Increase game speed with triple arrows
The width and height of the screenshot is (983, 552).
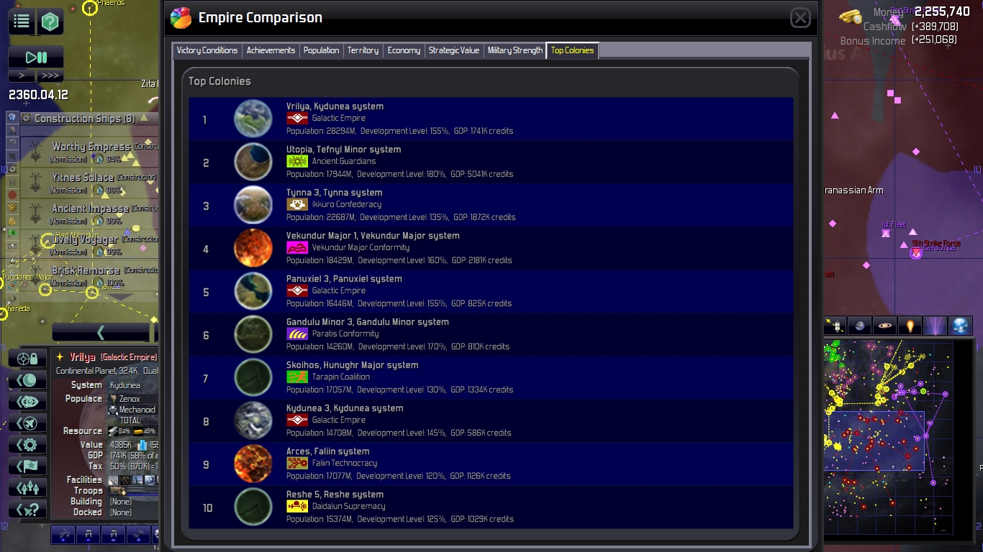(50, 75)
